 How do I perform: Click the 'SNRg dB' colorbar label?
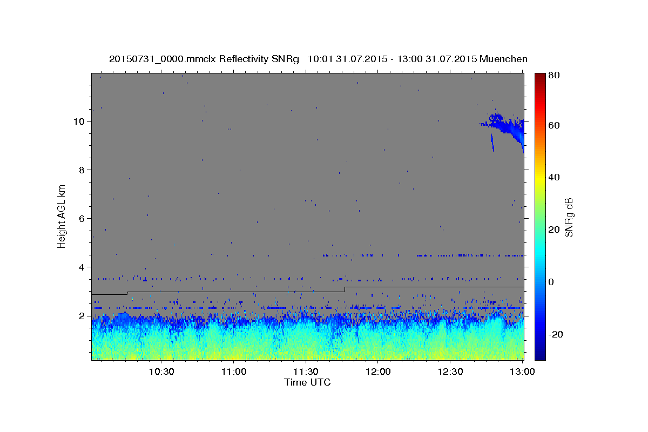(x=569, y=217)
